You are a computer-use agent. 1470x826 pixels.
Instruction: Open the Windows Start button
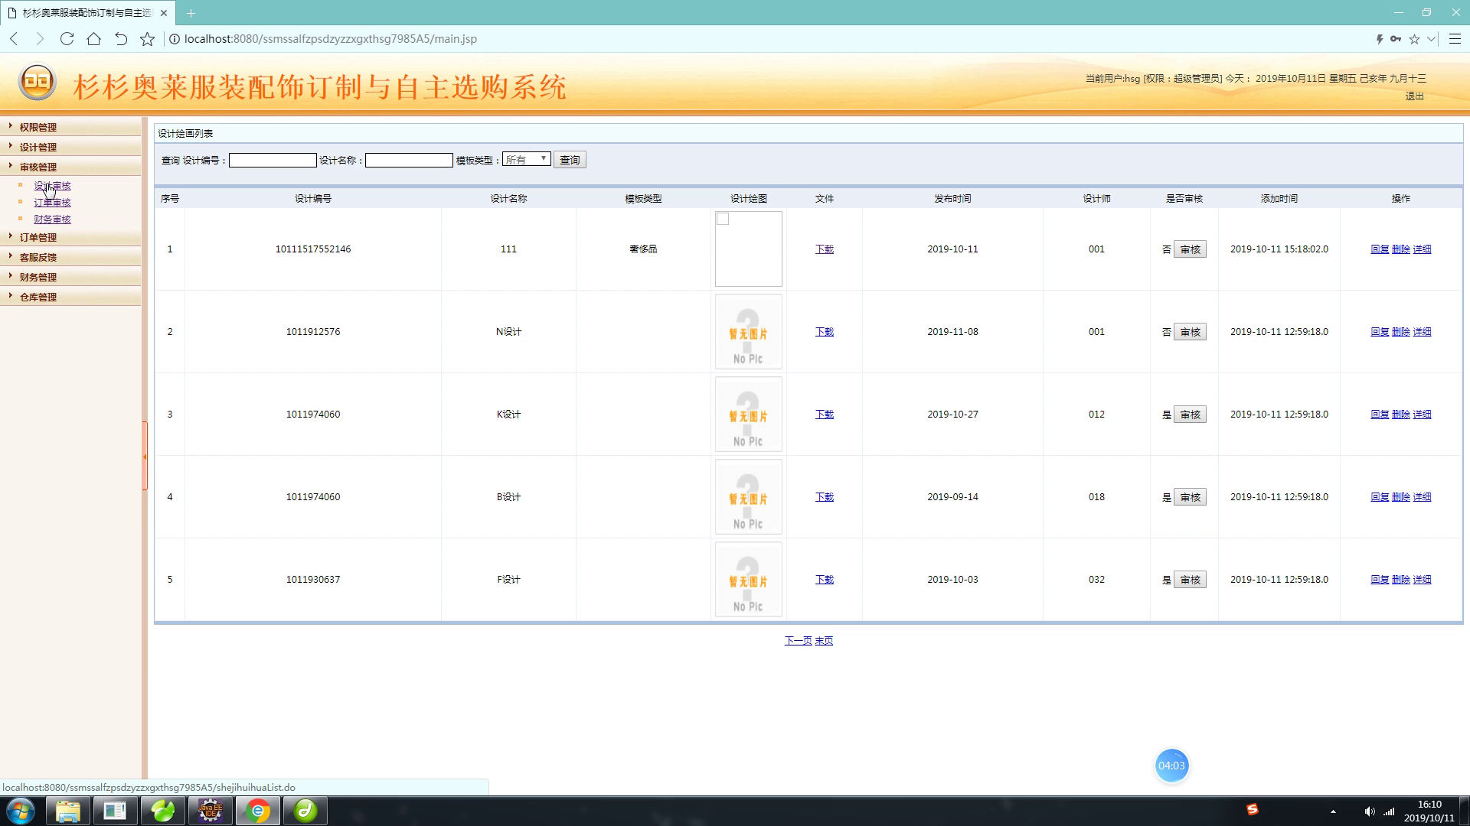pos(21,811)
